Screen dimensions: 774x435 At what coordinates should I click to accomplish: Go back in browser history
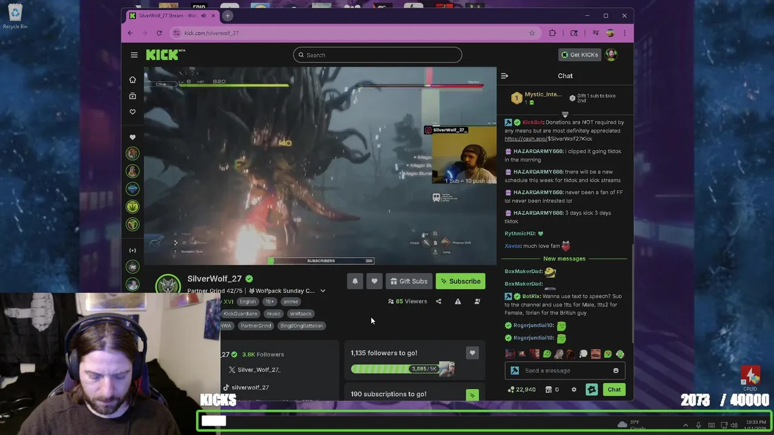(x=130, y=33)
